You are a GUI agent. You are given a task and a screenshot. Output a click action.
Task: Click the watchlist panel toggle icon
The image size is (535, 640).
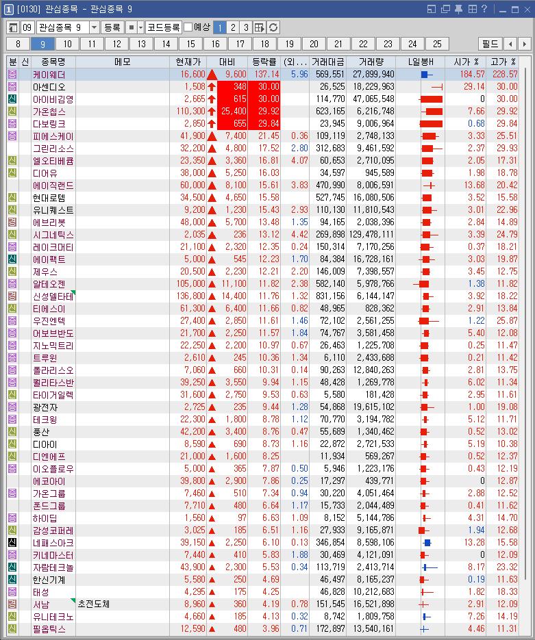(13, 27)
